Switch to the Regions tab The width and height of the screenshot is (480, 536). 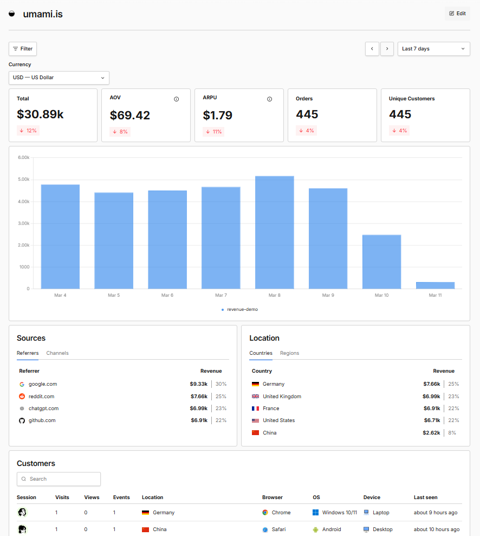pyautogui.click(x=289, y=353)
